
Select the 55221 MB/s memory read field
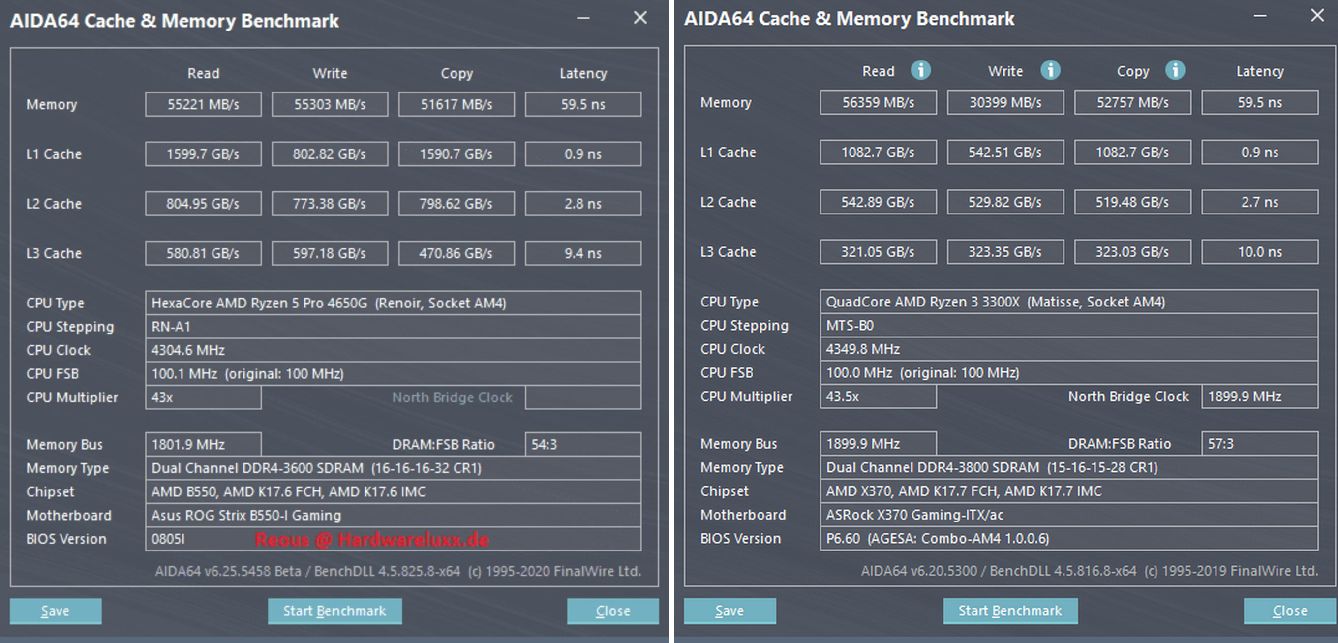[x=203, y=104]
